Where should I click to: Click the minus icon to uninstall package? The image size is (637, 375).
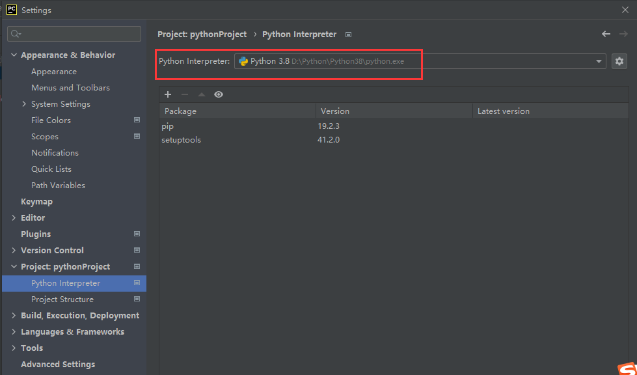(x=185, y=94)
